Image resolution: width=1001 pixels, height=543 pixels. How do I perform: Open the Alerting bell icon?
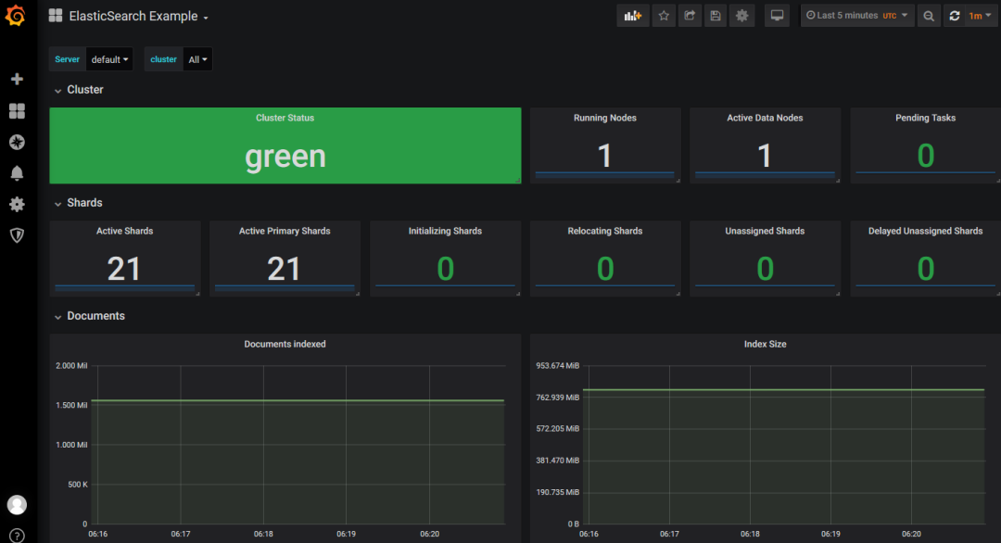(18, 173)
